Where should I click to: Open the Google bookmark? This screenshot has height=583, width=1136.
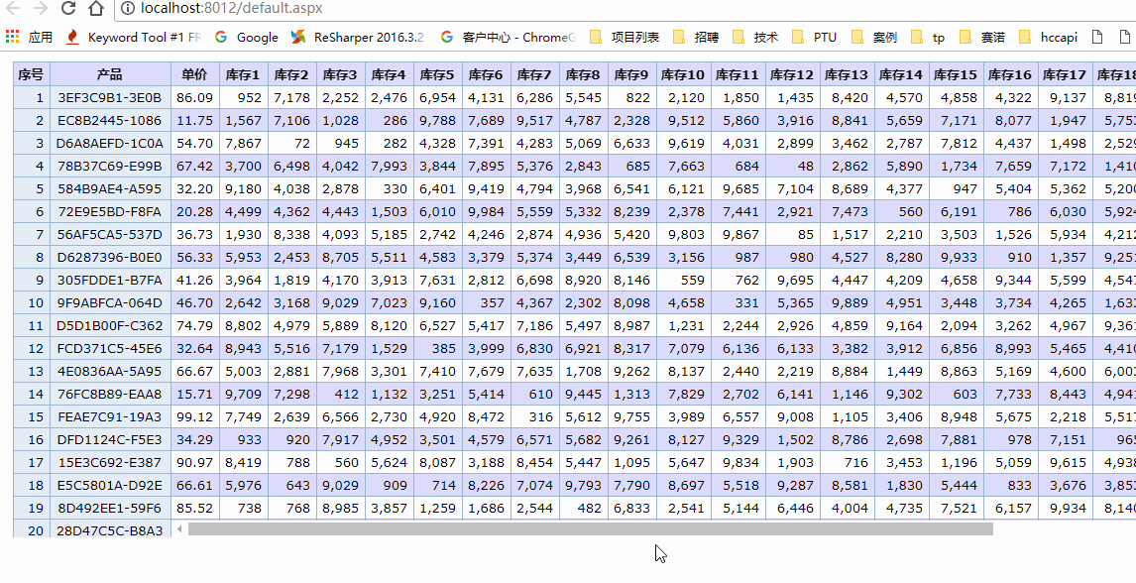coord(246,37)
